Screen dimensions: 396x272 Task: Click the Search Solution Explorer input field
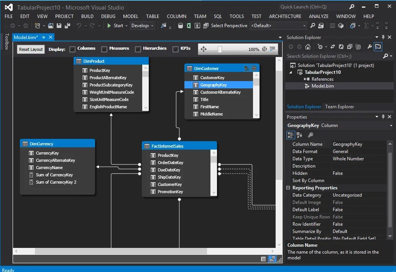pyautogui.click(x=334, y=56)
